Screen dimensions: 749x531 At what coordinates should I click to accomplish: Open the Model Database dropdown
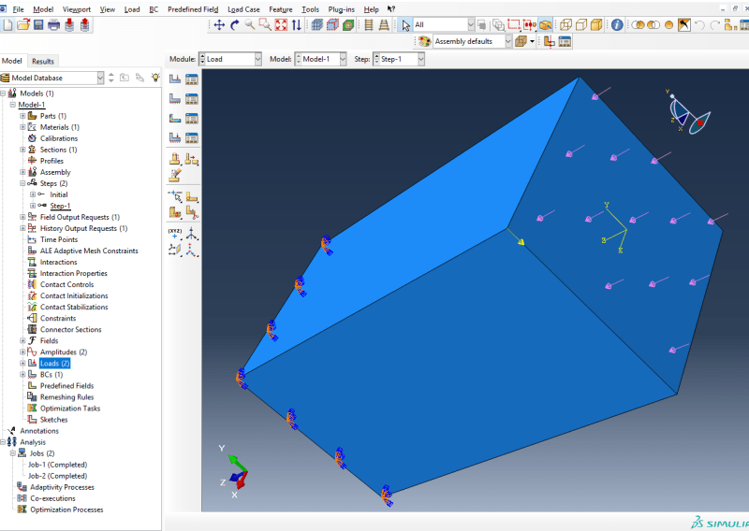[x=52, y=78]
